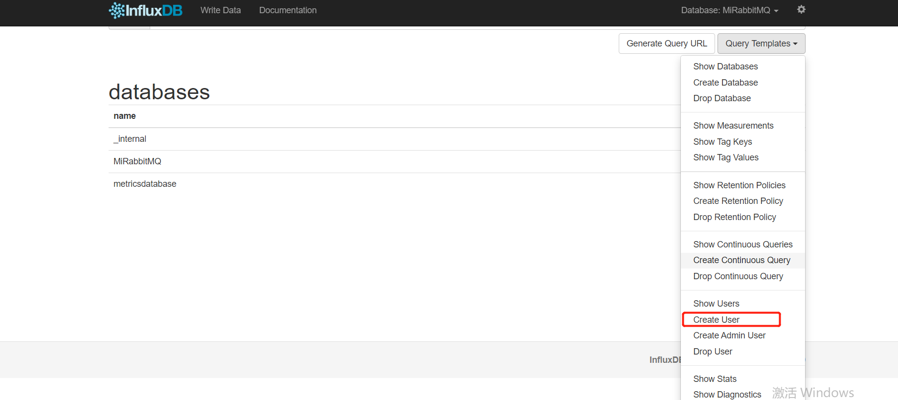898x400 pixels.
Task: Click the Generate Query URL button
Action: 667,44
